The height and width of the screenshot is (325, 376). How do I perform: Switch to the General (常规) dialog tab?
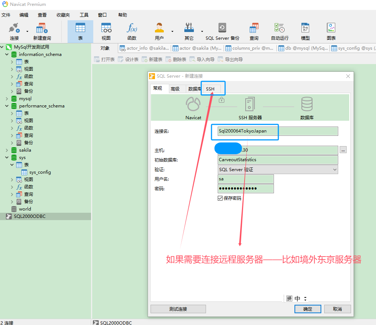pyautogui.click(x=158, y=88)
